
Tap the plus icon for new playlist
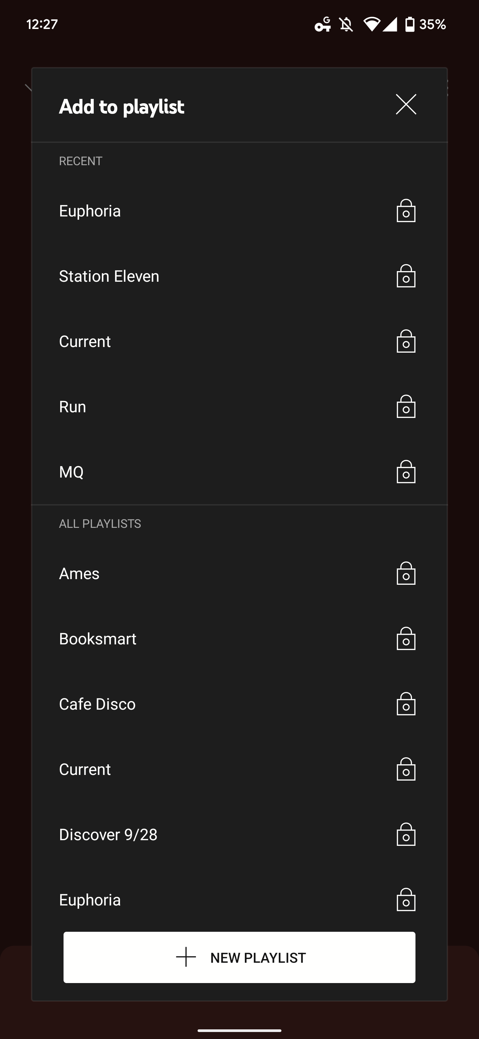186,957
